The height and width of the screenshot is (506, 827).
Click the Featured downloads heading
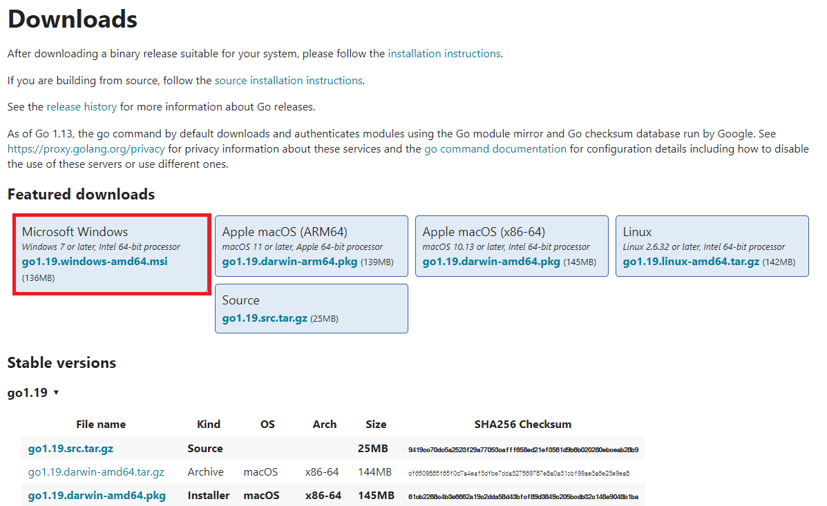click(82, 195)
